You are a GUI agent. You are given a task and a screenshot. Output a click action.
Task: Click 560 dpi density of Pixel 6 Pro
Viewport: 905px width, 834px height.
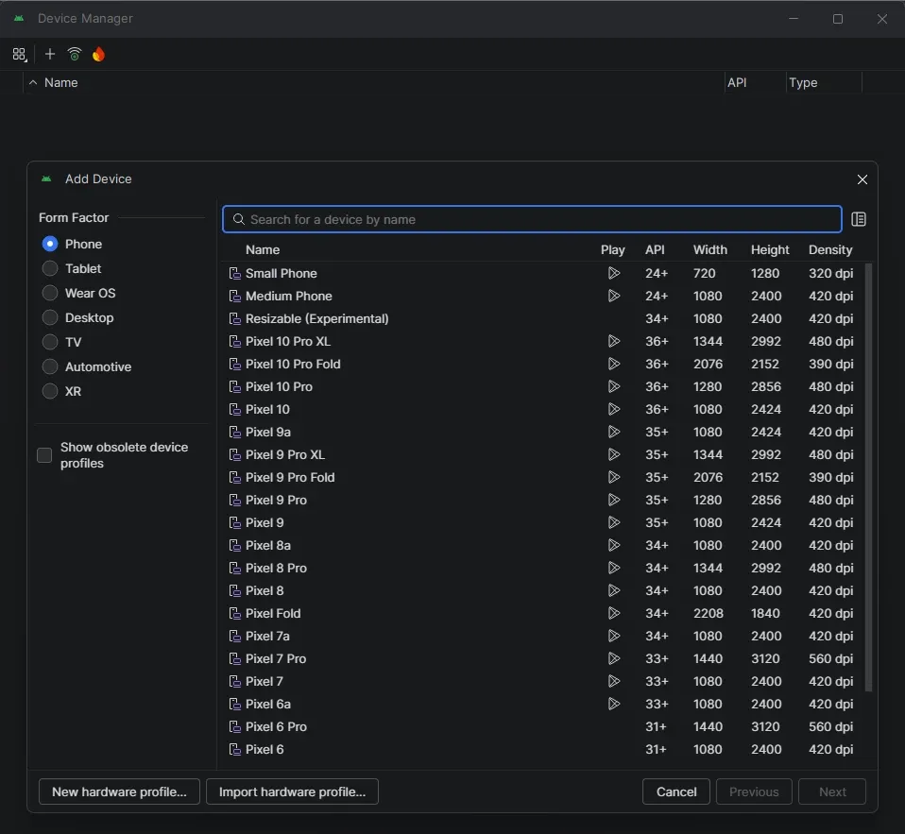(x=830, y=726)
